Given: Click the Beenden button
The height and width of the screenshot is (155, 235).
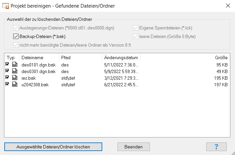Looking at the screenshot, I should coord(134,146).
